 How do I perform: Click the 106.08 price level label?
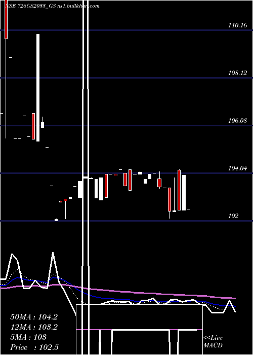pos(238,121)
